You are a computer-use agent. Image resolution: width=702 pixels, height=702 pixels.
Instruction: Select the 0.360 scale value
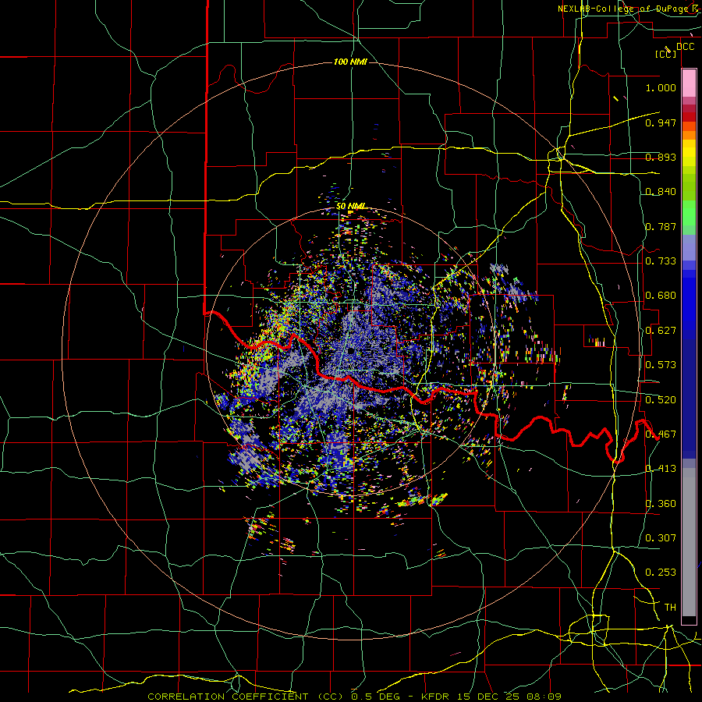tap(661, 503)
